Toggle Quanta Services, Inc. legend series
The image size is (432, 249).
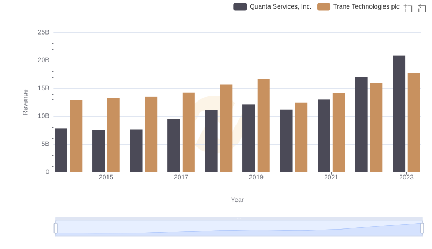pos(272,6)
